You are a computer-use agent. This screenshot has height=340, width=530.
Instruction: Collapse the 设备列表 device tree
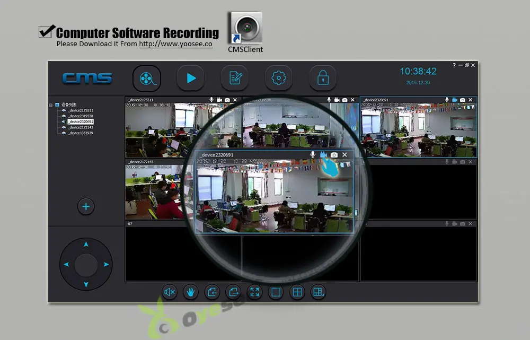(x=51, y=105)
